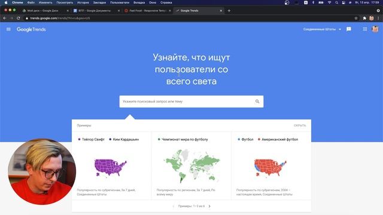Click the browser back arrow
Viewport: 383px width, 215px height.
coord(5,18)
